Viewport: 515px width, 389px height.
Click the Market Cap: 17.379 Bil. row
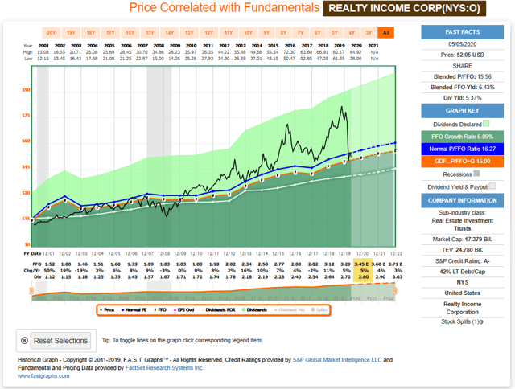coord(462,240)
